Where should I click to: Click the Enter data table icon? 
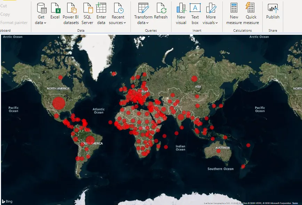click(101, 8)
